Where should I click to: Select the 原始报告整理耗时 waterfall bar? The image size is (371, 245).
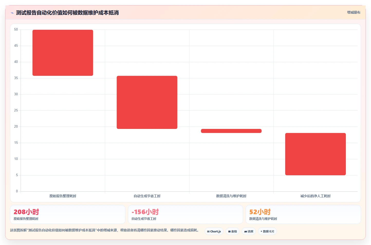63,53
